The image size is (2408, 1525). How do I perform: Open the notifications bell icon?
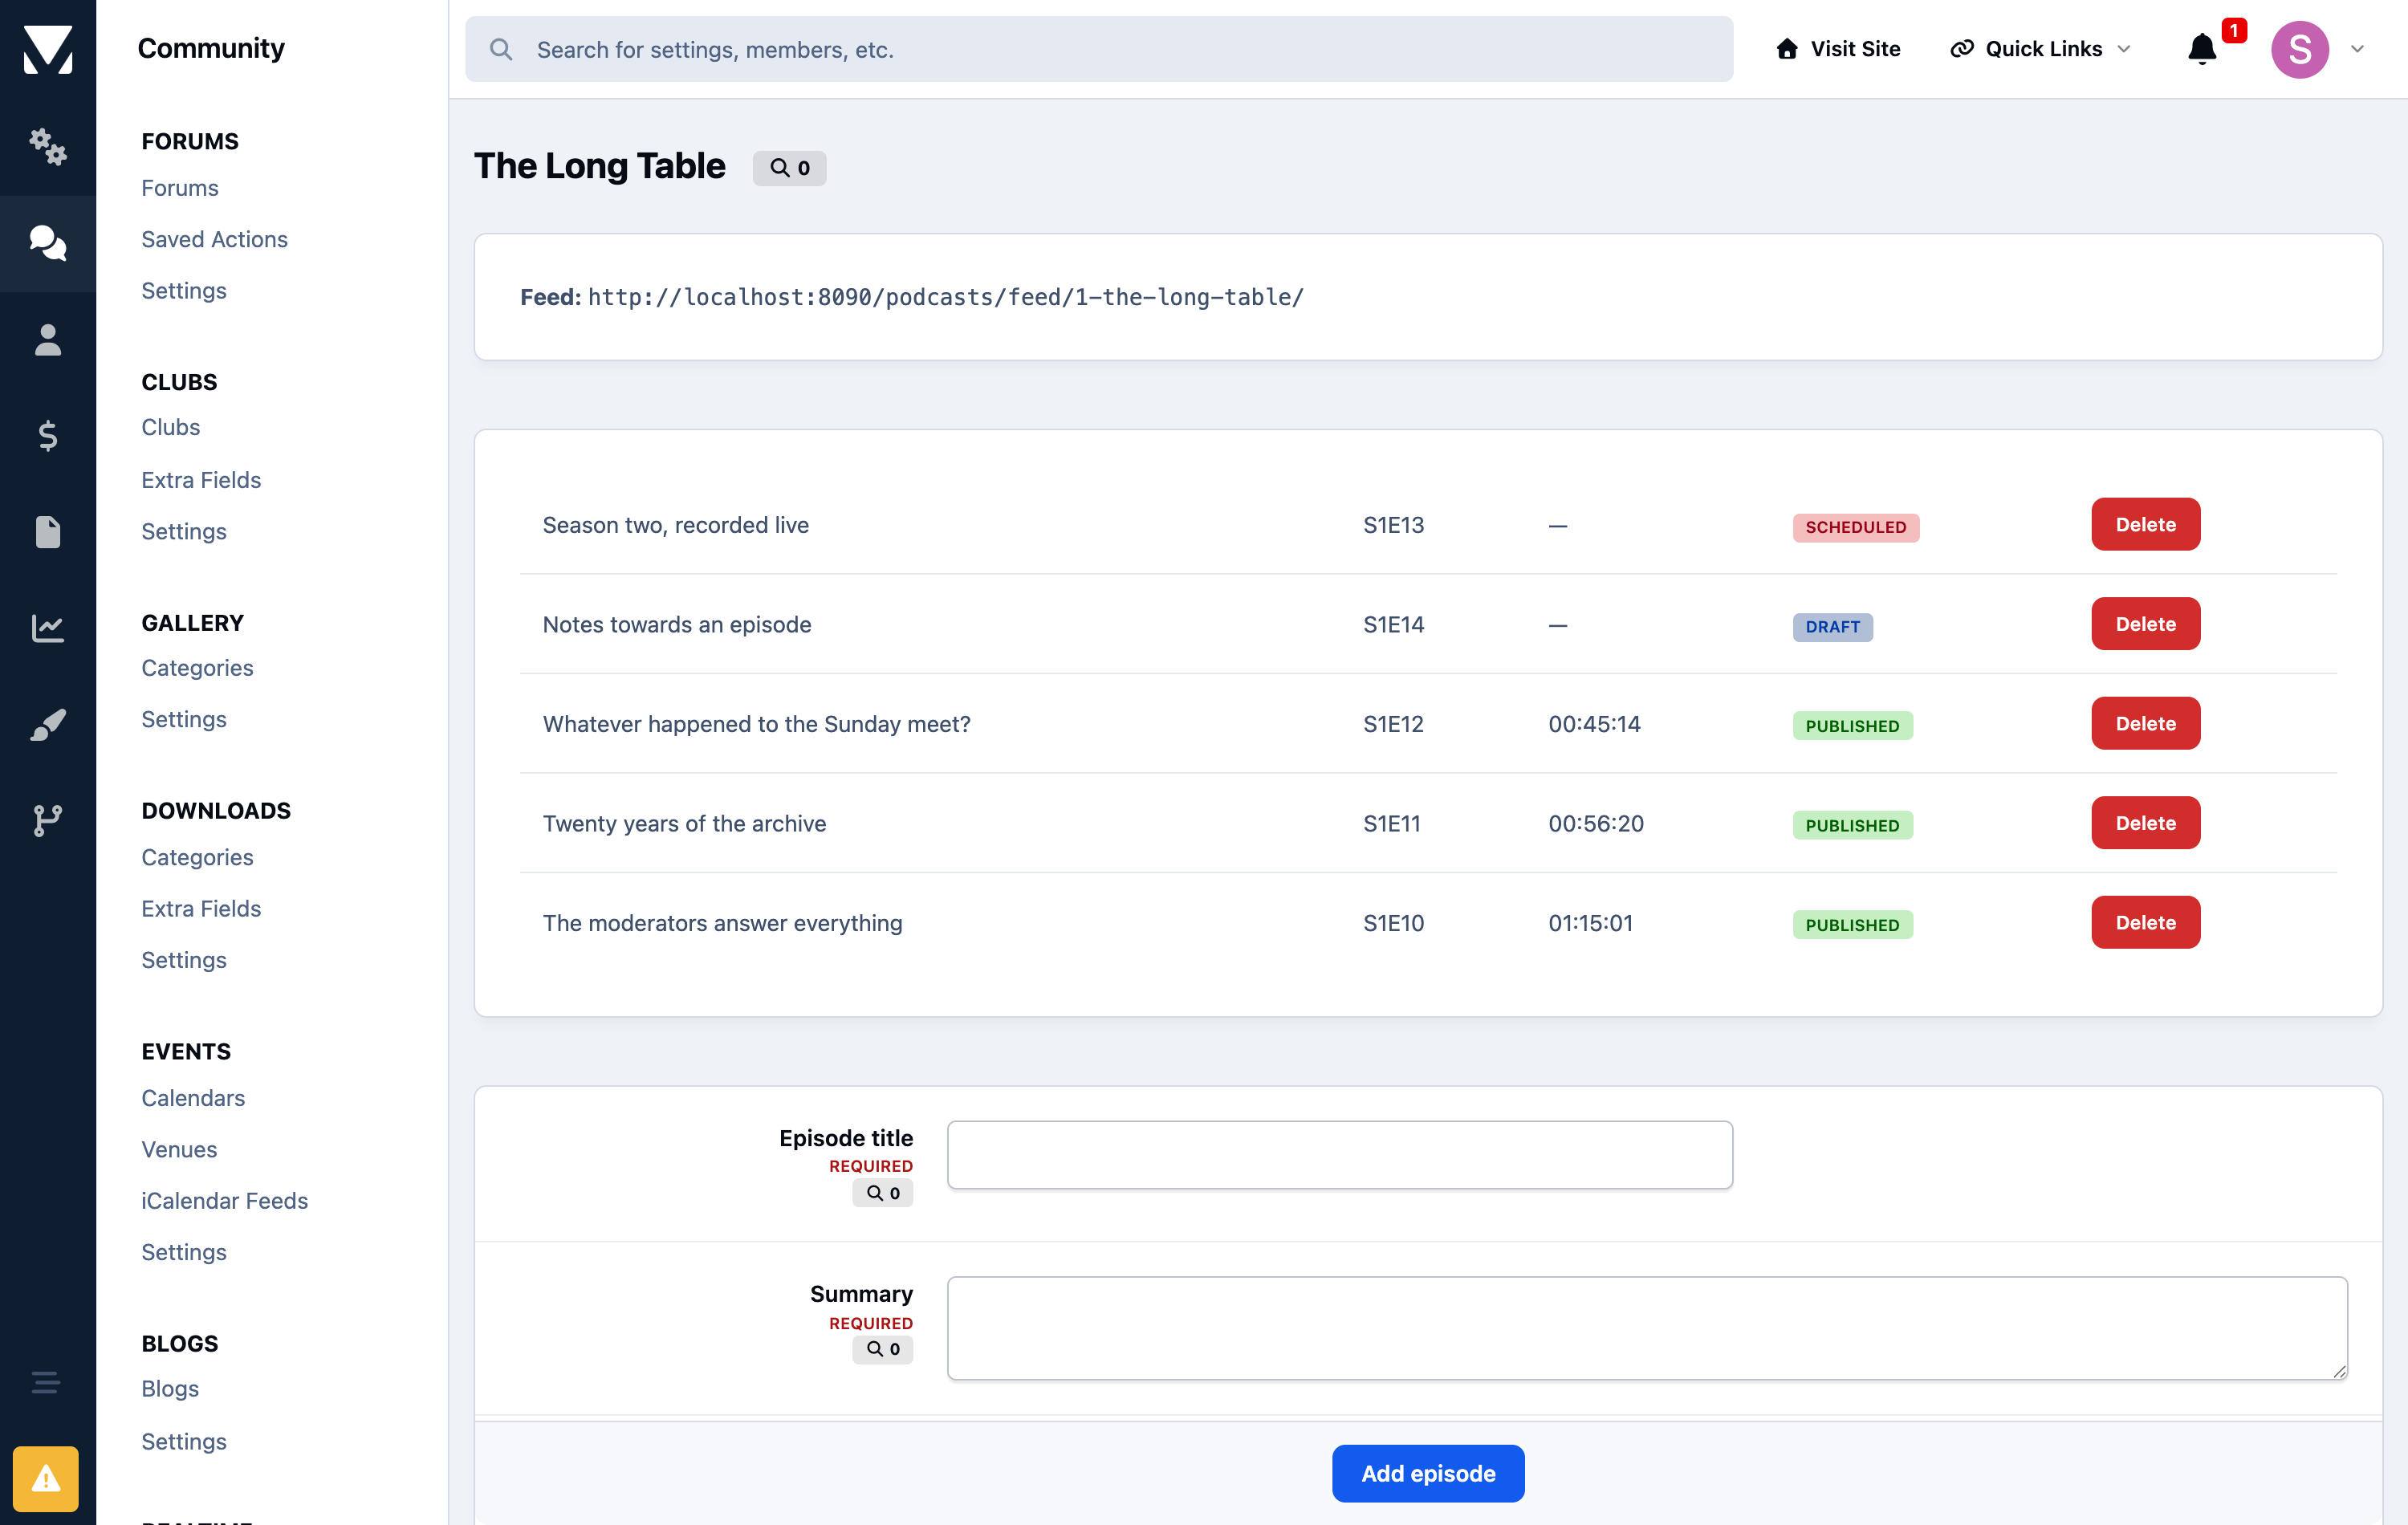pos(2202,49)
